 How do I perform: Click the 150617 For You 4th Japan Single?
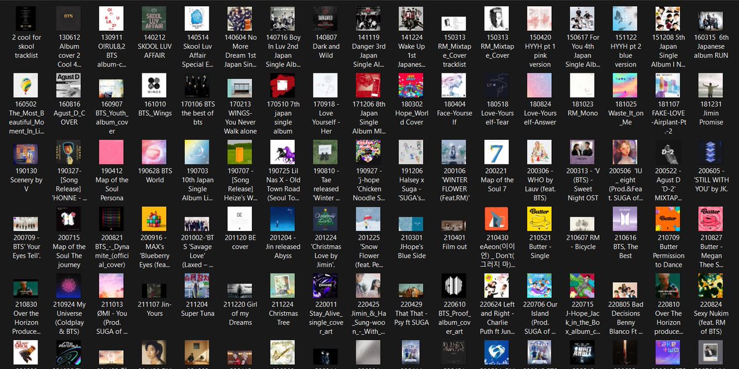pyautogui.click(x=583, y=19)
